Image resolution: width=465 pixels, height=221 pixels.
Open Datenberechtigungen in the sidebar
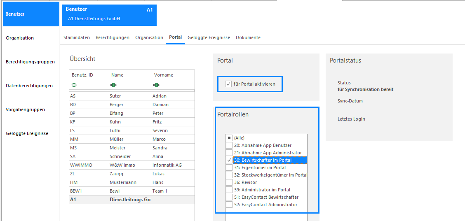[29, 86]
